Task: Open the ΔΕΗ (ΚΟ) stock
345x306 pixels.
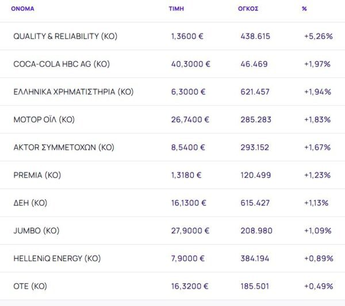Action: pyautogui.click(x=30, y=203)
